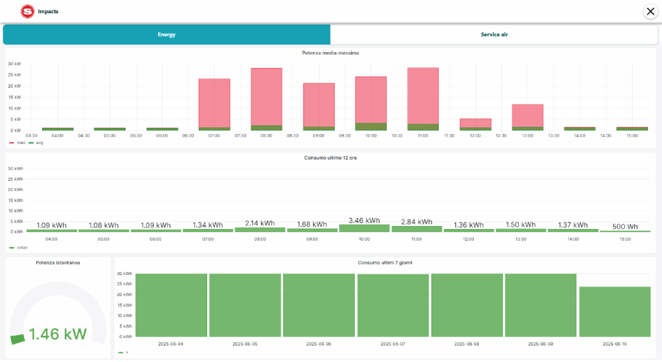Click the red max legend color swatch
The width and height of the screenshot is (662, 362).
click(x=12, y=143)
